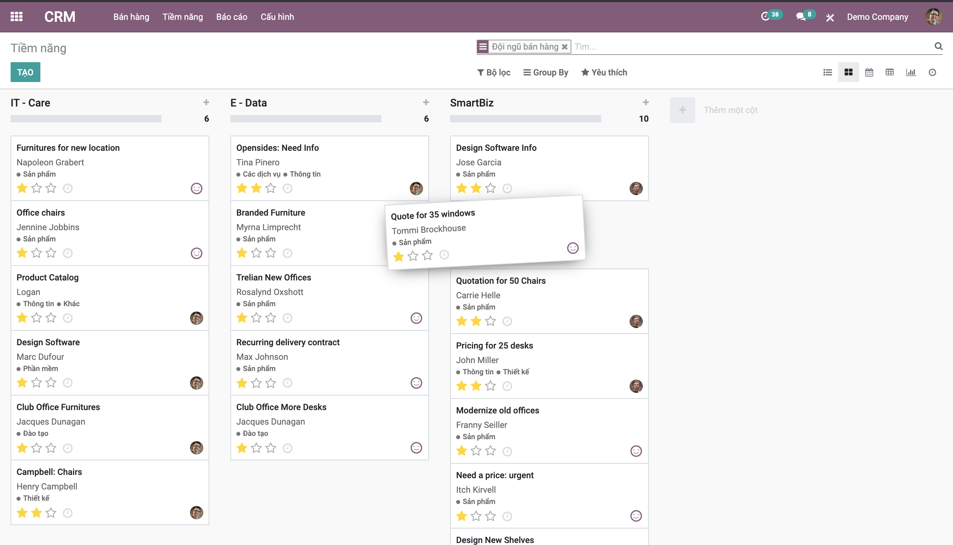The width and height of the screenshot is (953, 545).
Task: Set third star on Campbell: Chairs card
Action: (51, 513)
